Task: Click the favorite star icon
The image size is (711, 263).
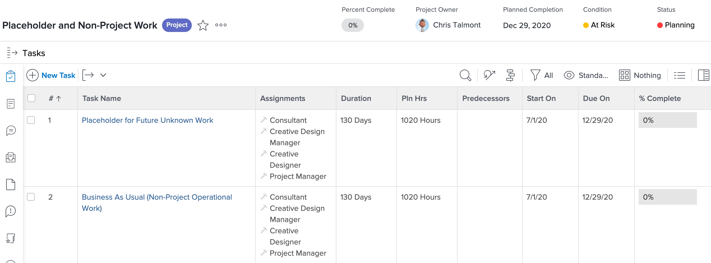Action: click(203, 25)
